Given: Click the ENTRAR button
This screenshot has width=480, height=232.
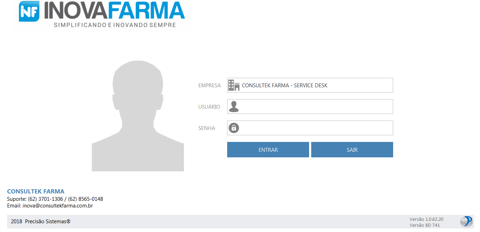Looking at the screenshot, I should pos(268,150).
